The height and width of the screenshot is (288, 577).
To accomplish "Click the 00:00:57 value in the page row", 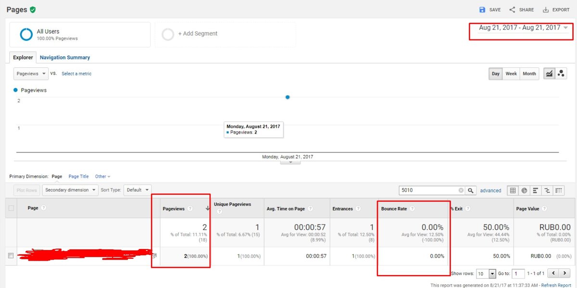I will point(316,256).
